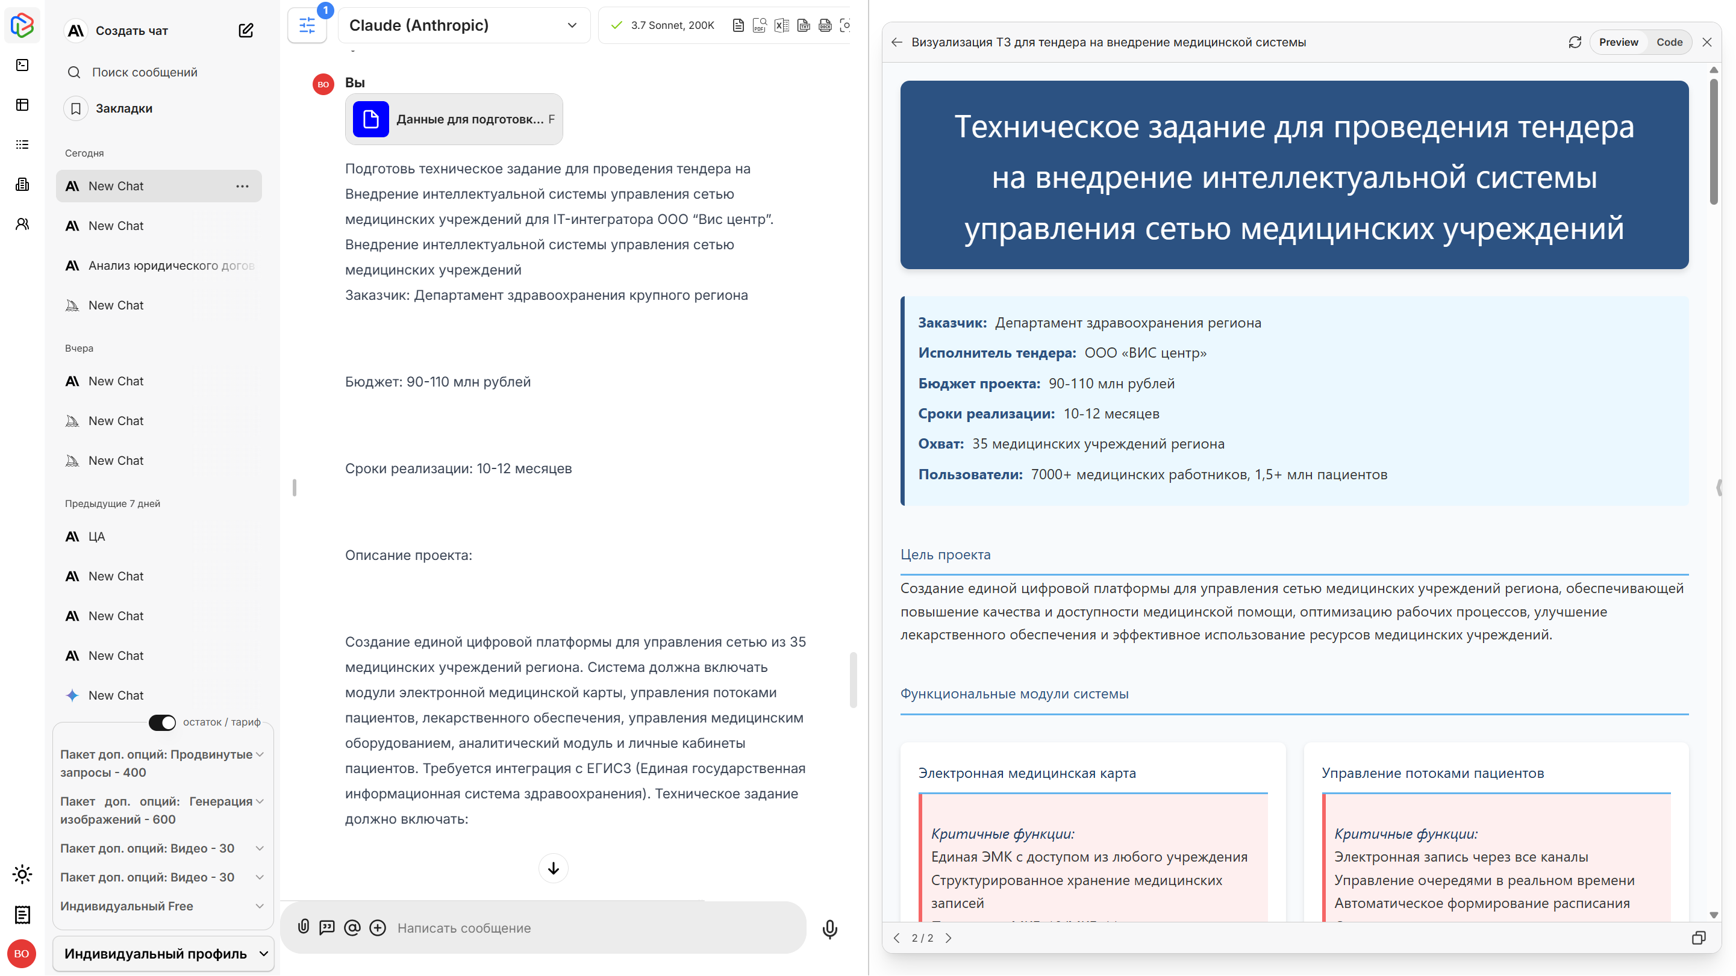
Task: Toggle the light/dark theme sun icon
Action: [x=22, y=875]
